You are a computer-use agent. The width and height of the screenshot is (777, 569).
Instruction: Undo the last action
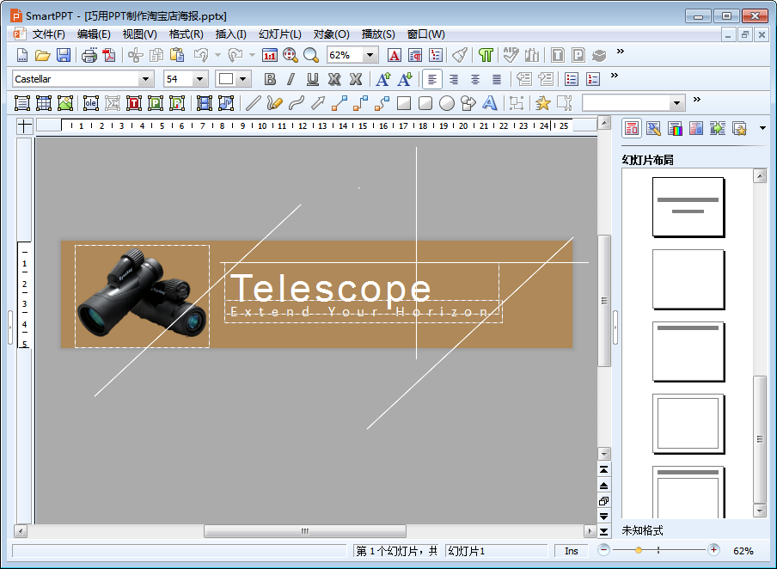pyautogui.click(x=201, y=55)
